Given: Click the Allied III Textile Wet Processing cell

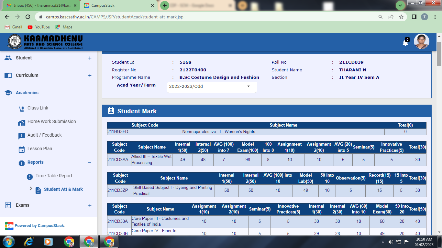Looking at the screenshot, I should point(152,160).
